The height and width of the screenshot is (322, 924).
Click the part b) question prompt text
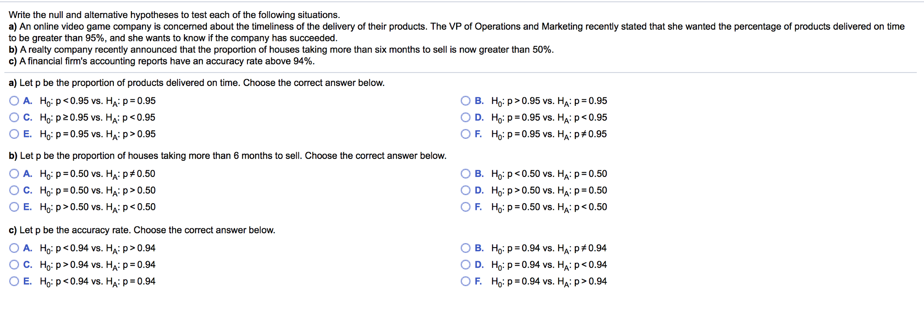pyautogui.click(x=226, y=155)
